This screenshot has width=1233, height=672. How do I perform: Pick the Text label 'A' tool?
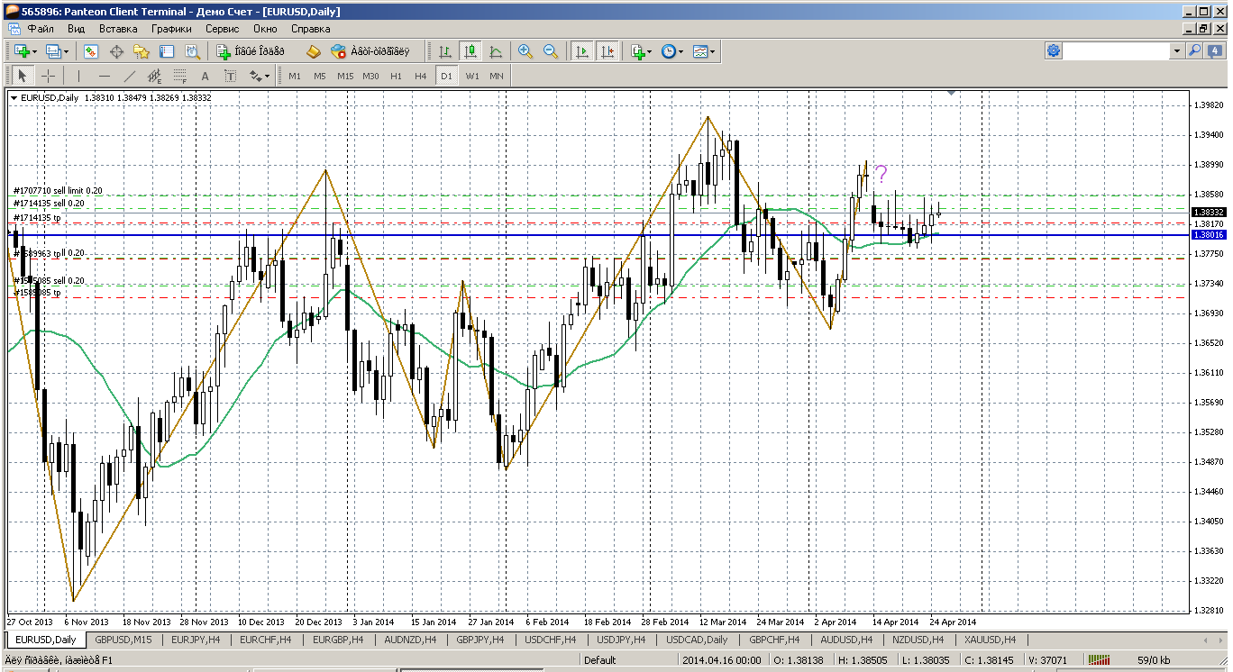(205, 76)
